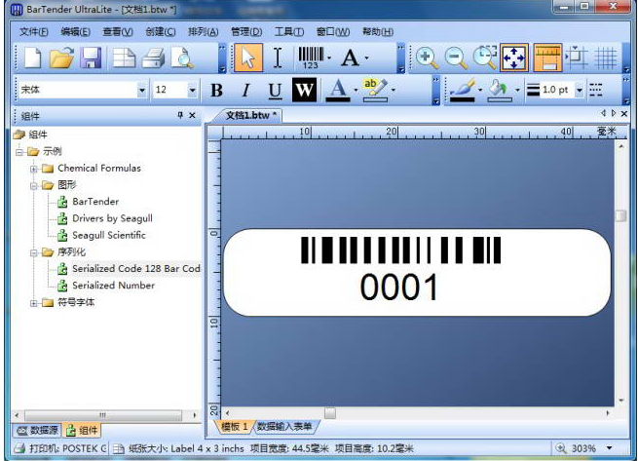638x461 pixels.
Task: Switch to the 组件 panel tab
Action: [x=82, y=430]
